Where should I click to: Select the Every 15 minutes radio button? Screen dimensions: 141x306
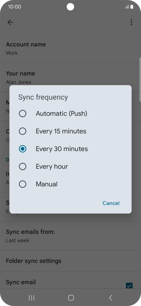pos(23,131)
